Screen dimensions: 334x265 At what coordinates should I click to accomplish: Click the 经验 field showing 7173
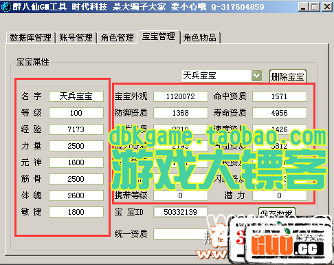tap(76, 129)
